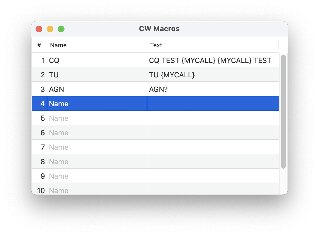Click the vertical scrollbar thumb
Viewport: 319px width, 236px height.
pos(283,112)
